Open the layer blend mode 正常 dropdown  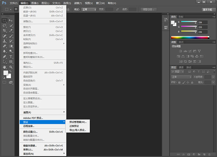click(x=181, y=77)
